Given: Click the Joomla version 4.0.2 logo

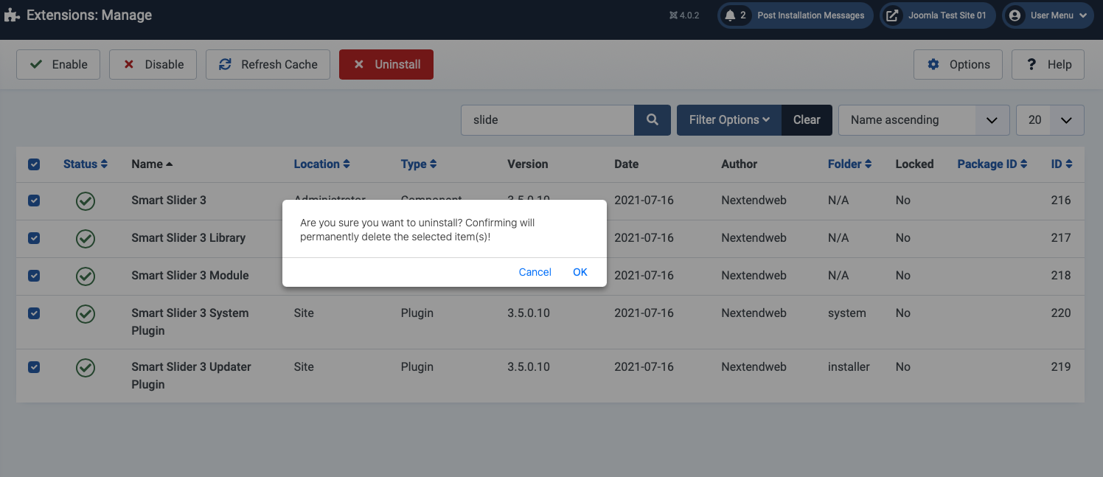Looking at the screenshot, I should [684, 15].
